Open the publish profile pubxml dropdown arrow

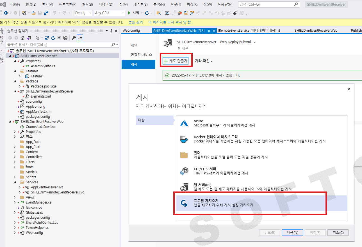coord(254,42)
